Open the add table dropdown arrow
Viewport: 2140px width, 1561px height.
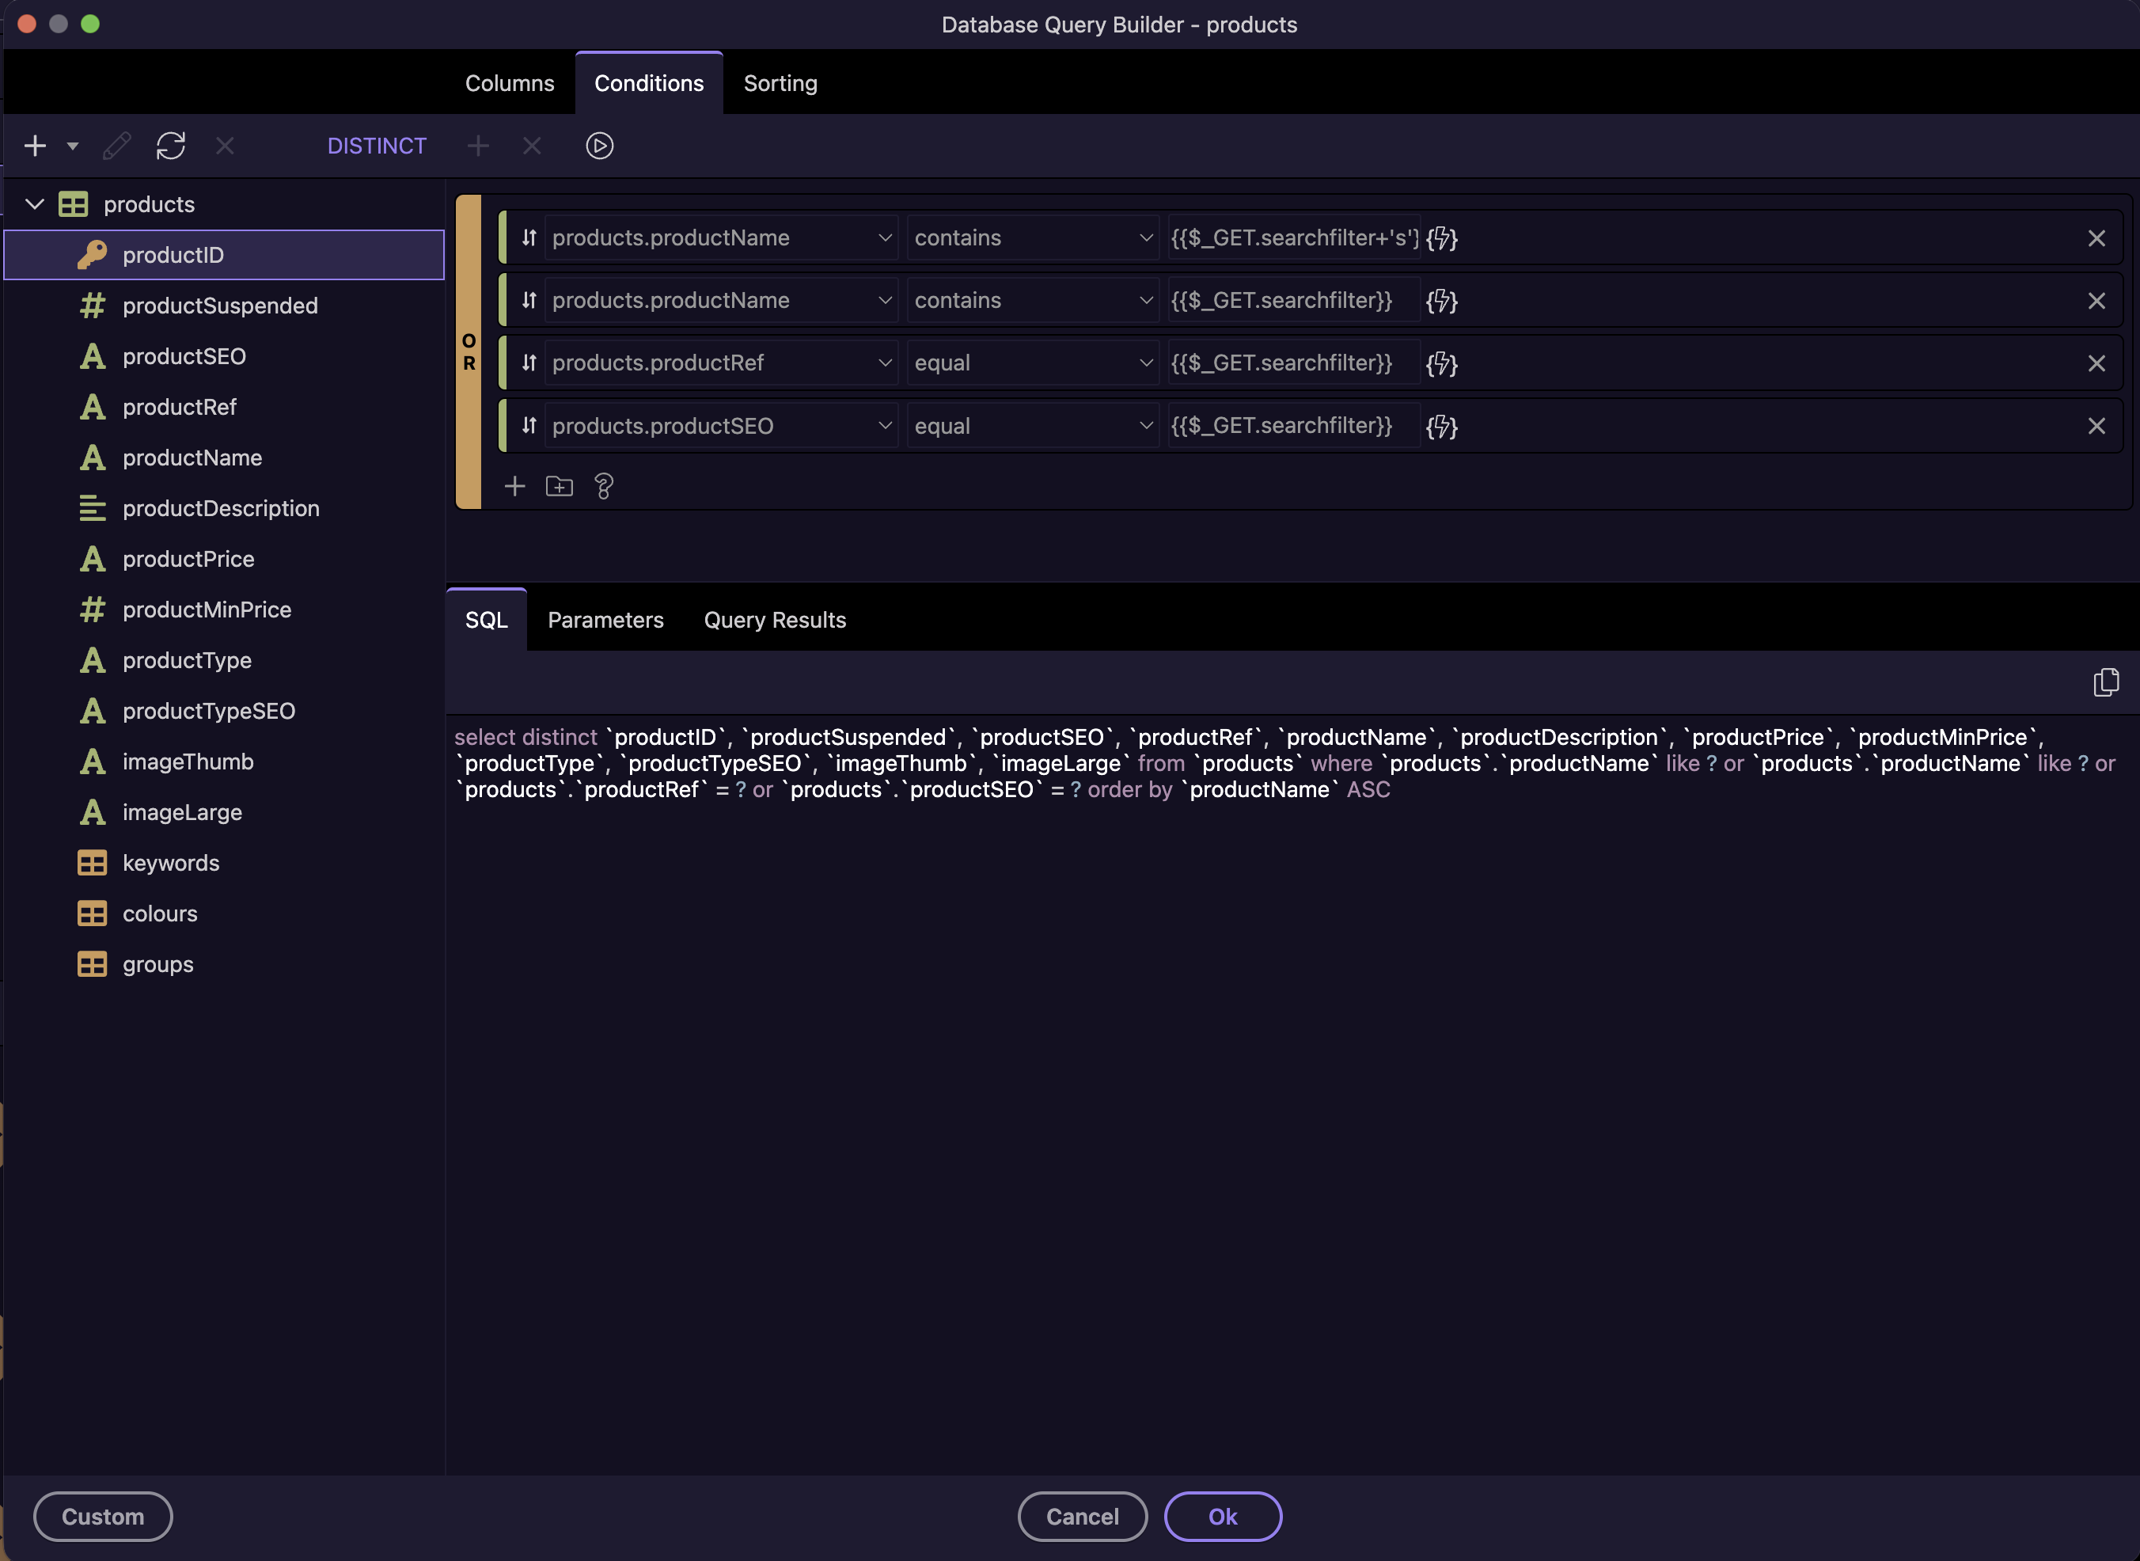72,146
